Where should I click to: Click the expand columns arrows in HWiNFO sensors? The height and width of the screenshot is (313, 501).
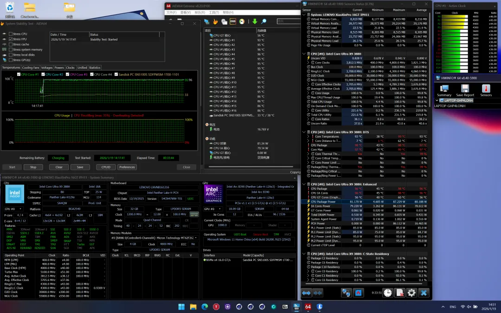tap(306, 293)
